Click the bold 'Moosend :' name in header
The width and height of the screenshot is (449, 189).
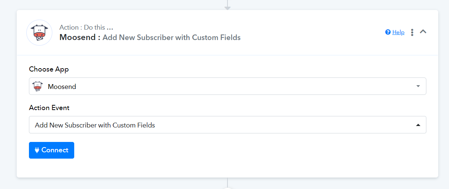(x=80, y=37)
